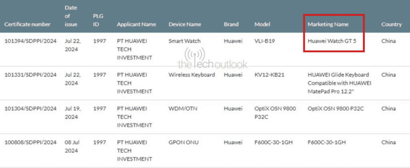The height and width of the screenshot is (168, 410).
Task: Select certificate 101331/SDPPI/2024
Action: pos(30,75)
